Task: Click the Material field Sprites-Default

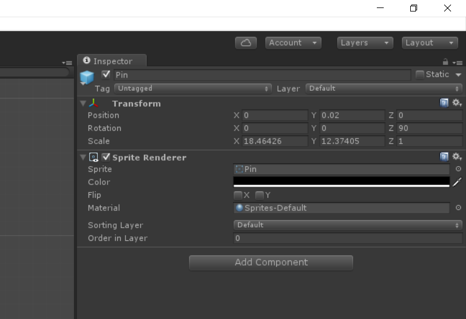Action: (x=342, y=208)
